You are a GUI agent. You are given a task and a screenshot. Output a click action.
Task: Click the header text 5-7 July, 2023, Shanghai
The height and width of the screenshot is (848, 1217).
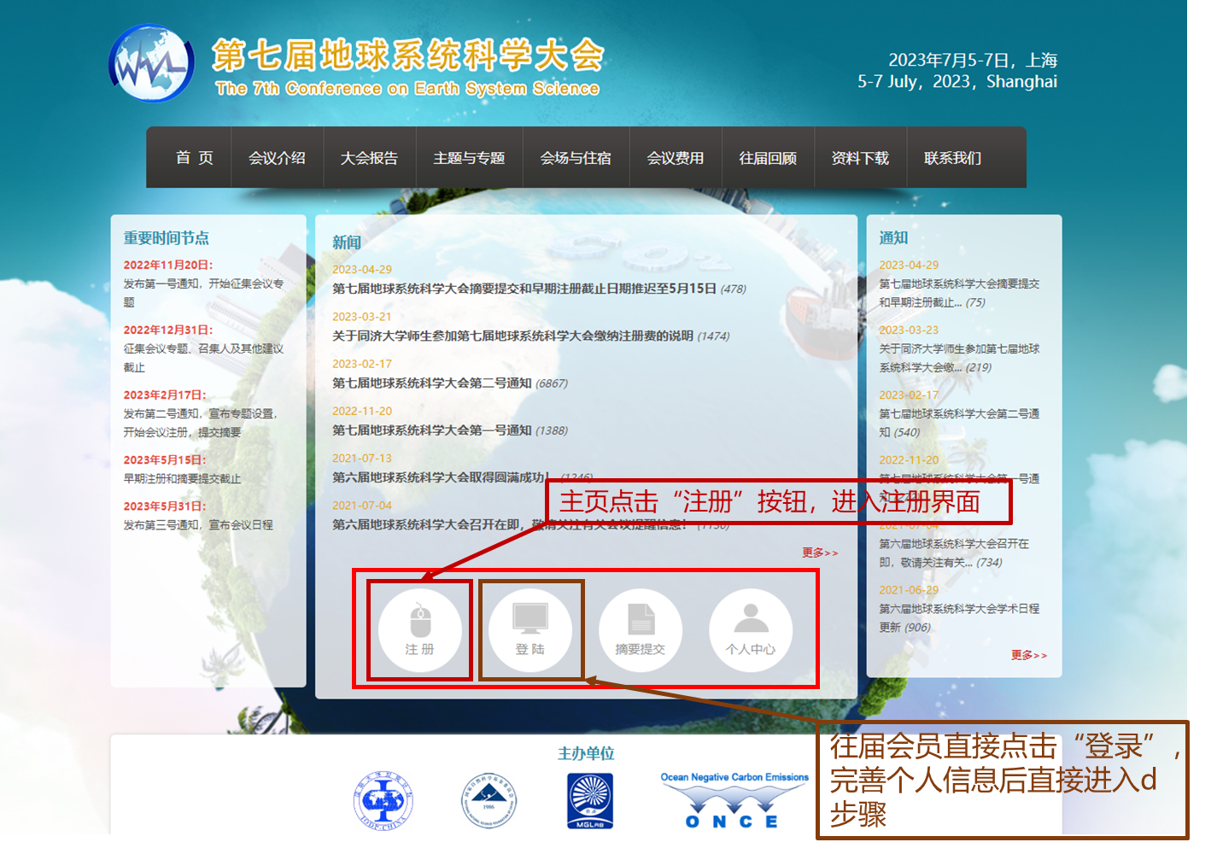tap(957, 82)
